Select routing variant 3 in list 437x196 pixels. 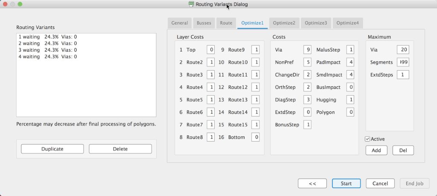[47, 50]
